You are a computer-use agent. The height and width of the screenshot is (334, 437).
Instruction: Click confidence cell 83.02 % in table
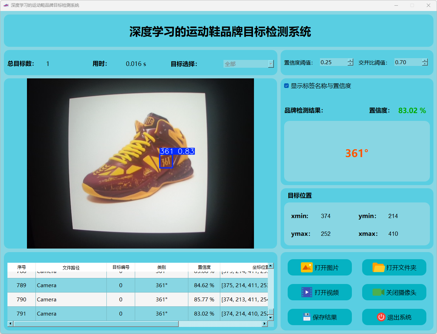point(204,314)
